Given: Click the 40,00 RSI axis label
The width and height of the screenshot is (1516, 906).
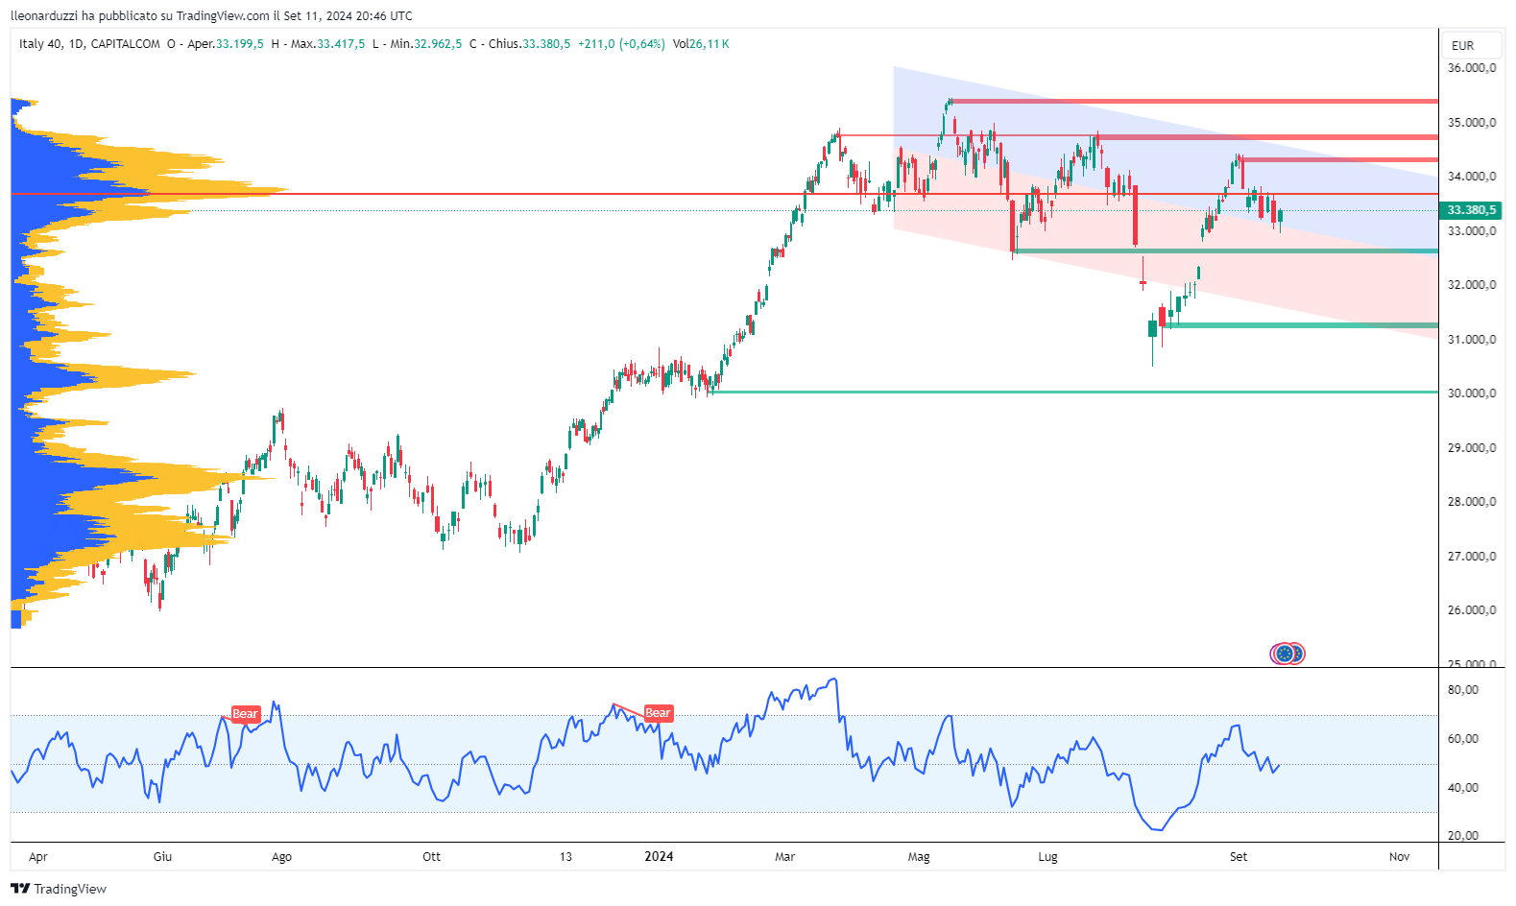Looking at the screenshot, I should pyautogui.click(x=1463, y=788).
